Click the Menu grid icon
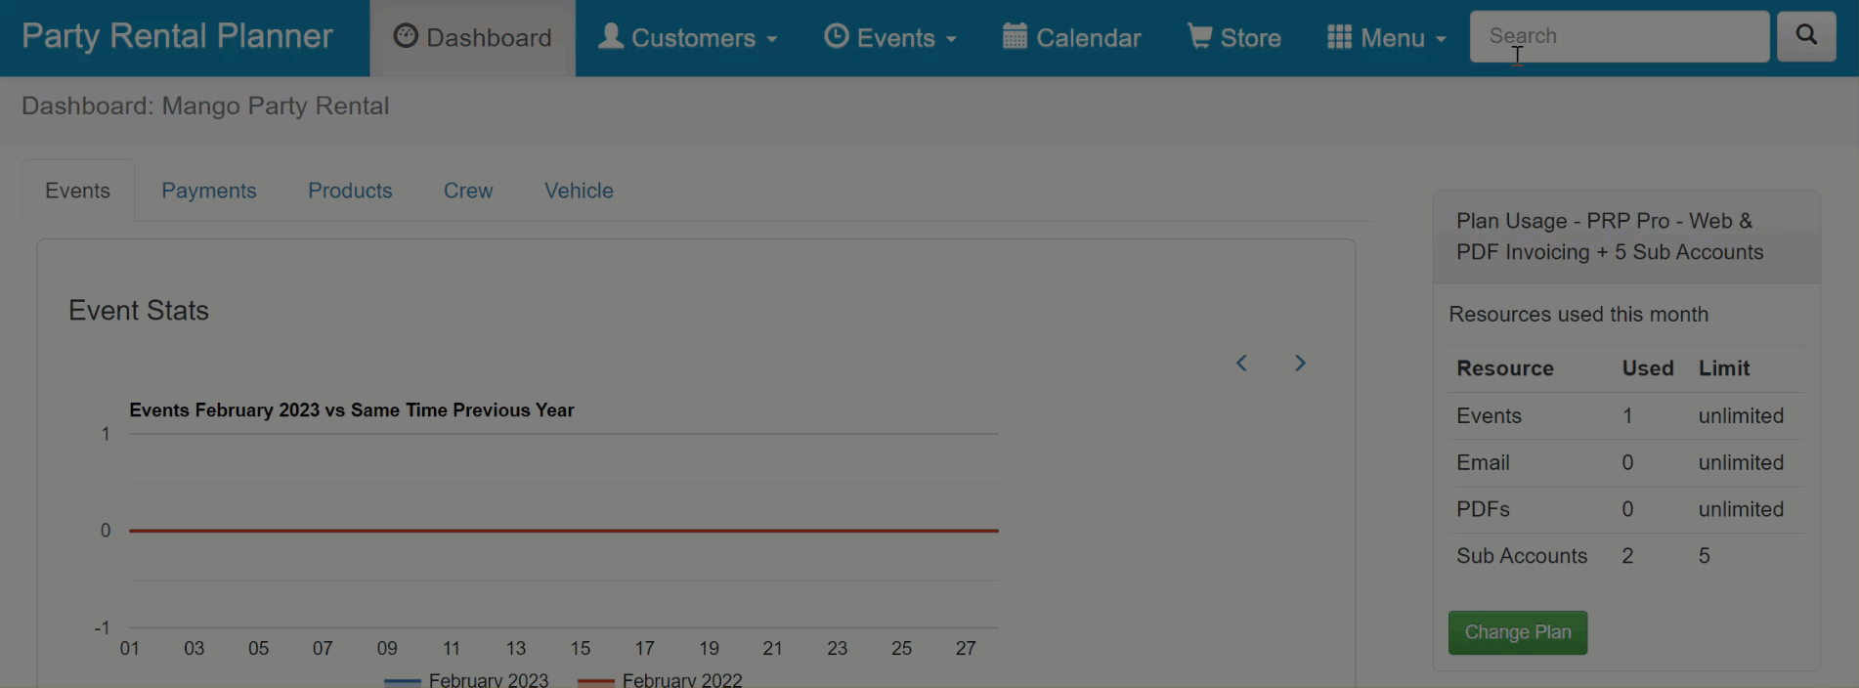The height and width of the screenshot is (688, 1859). tap(1339, 36)
